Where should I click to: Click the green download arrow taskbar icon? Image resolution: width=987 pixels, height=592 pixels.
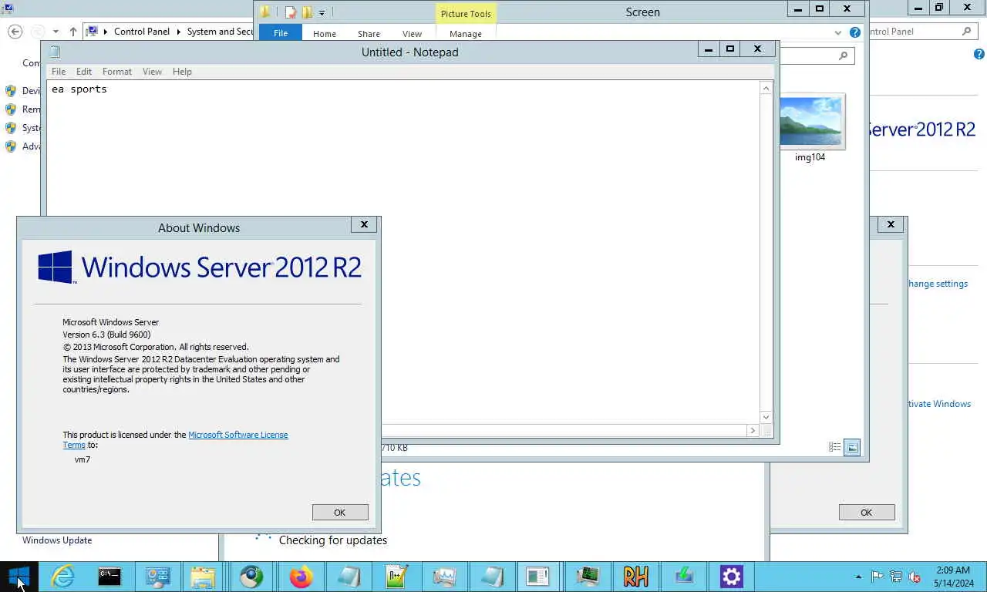[x=683, y=576]
